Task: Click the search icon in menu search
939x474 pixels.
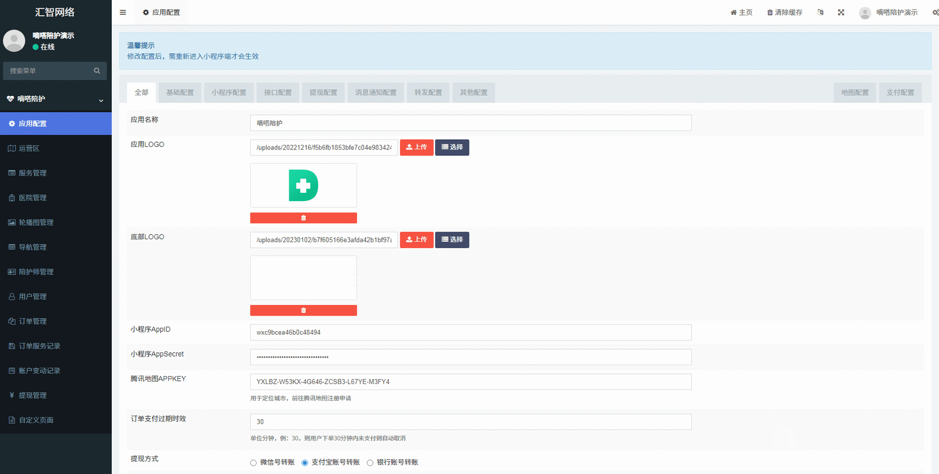Action: coord(97,71)
